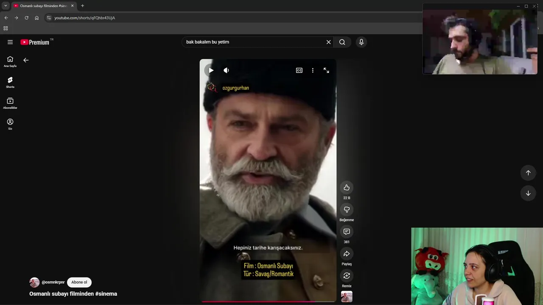The height and width of the screenshot is (305, 543).
Task: Mute the video volume
Action: point(226,70)
